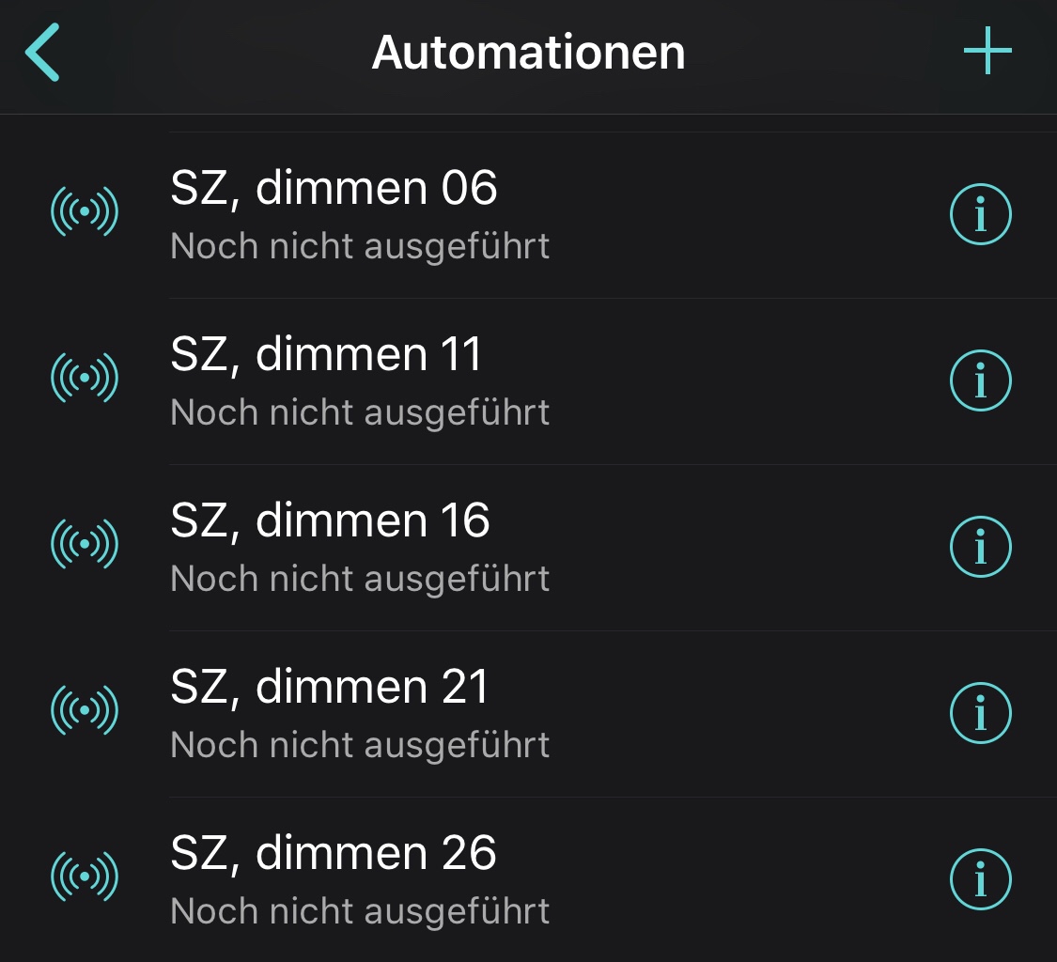
Task: Open the SZ, dimmen 16 automation
Action: (330, 520)
